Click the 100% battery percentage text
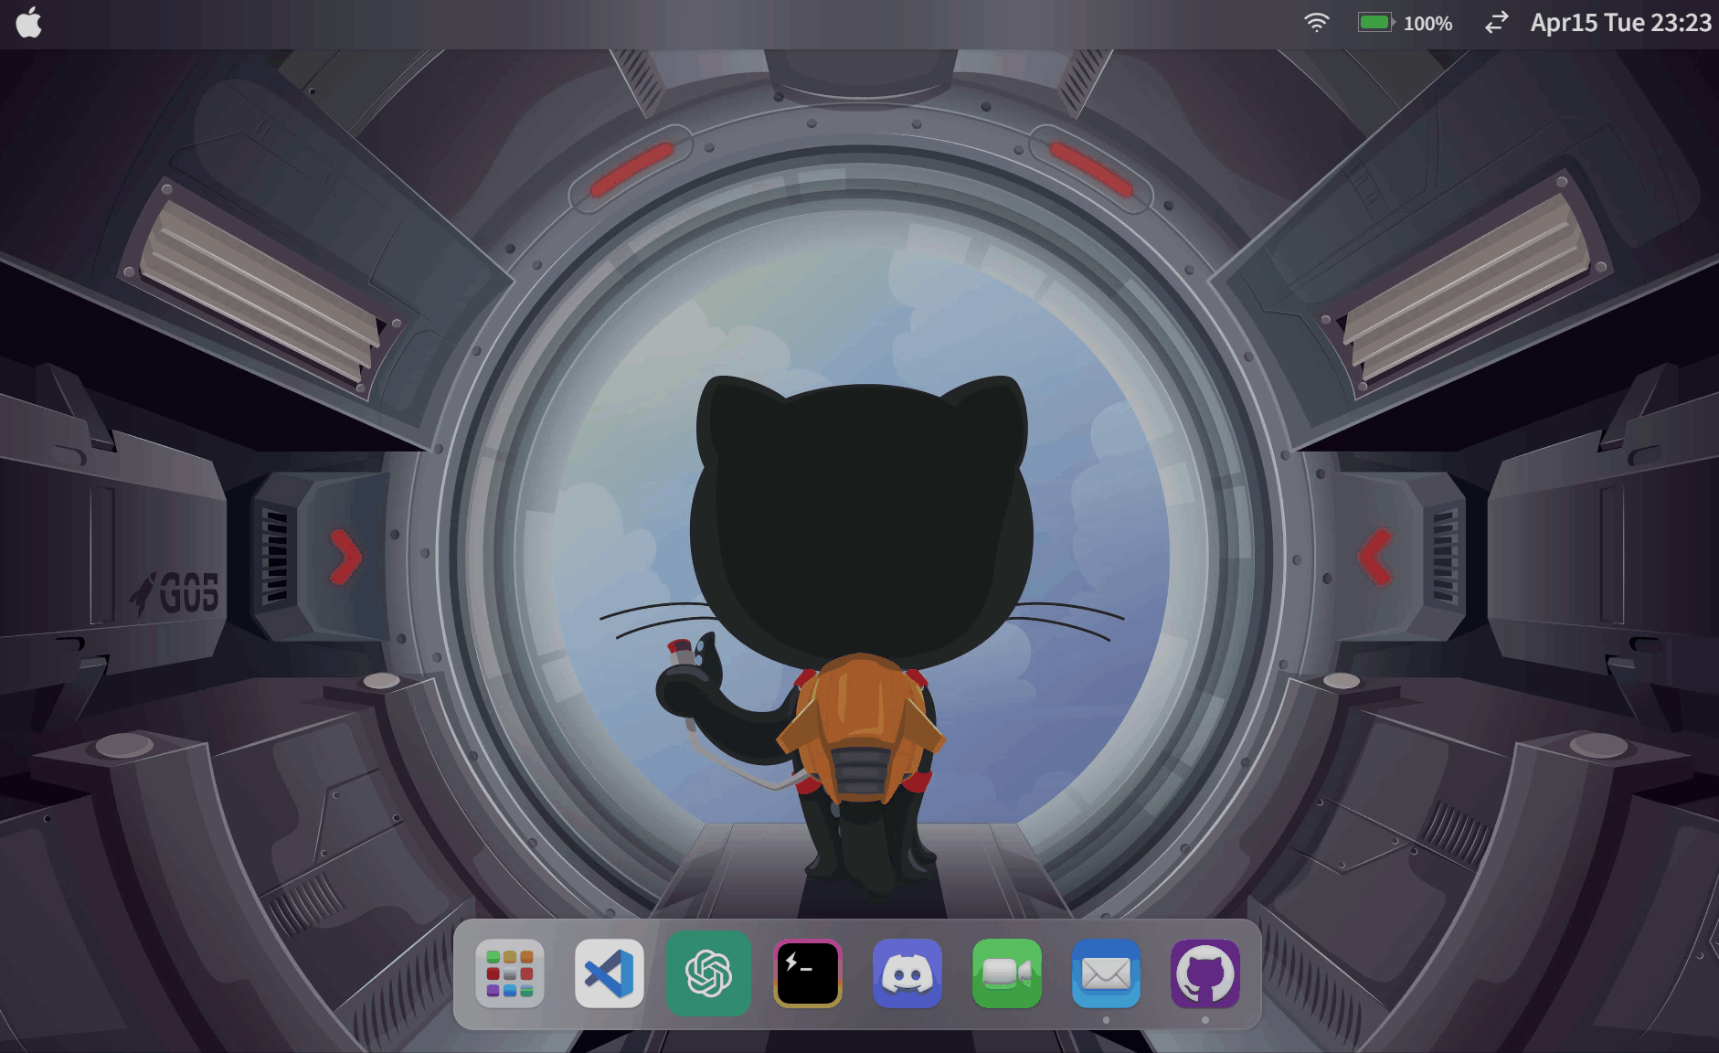 tap(1427, 24)
